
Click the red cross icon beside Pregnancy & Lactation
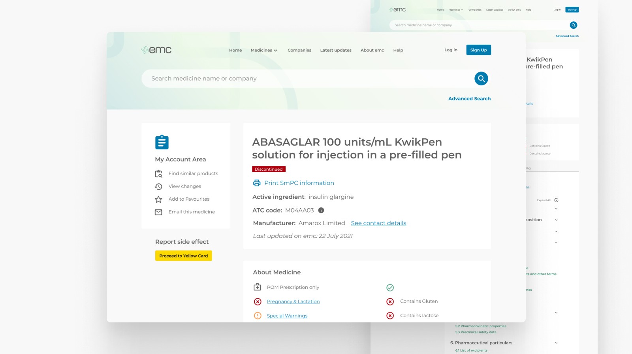[258, 301]
